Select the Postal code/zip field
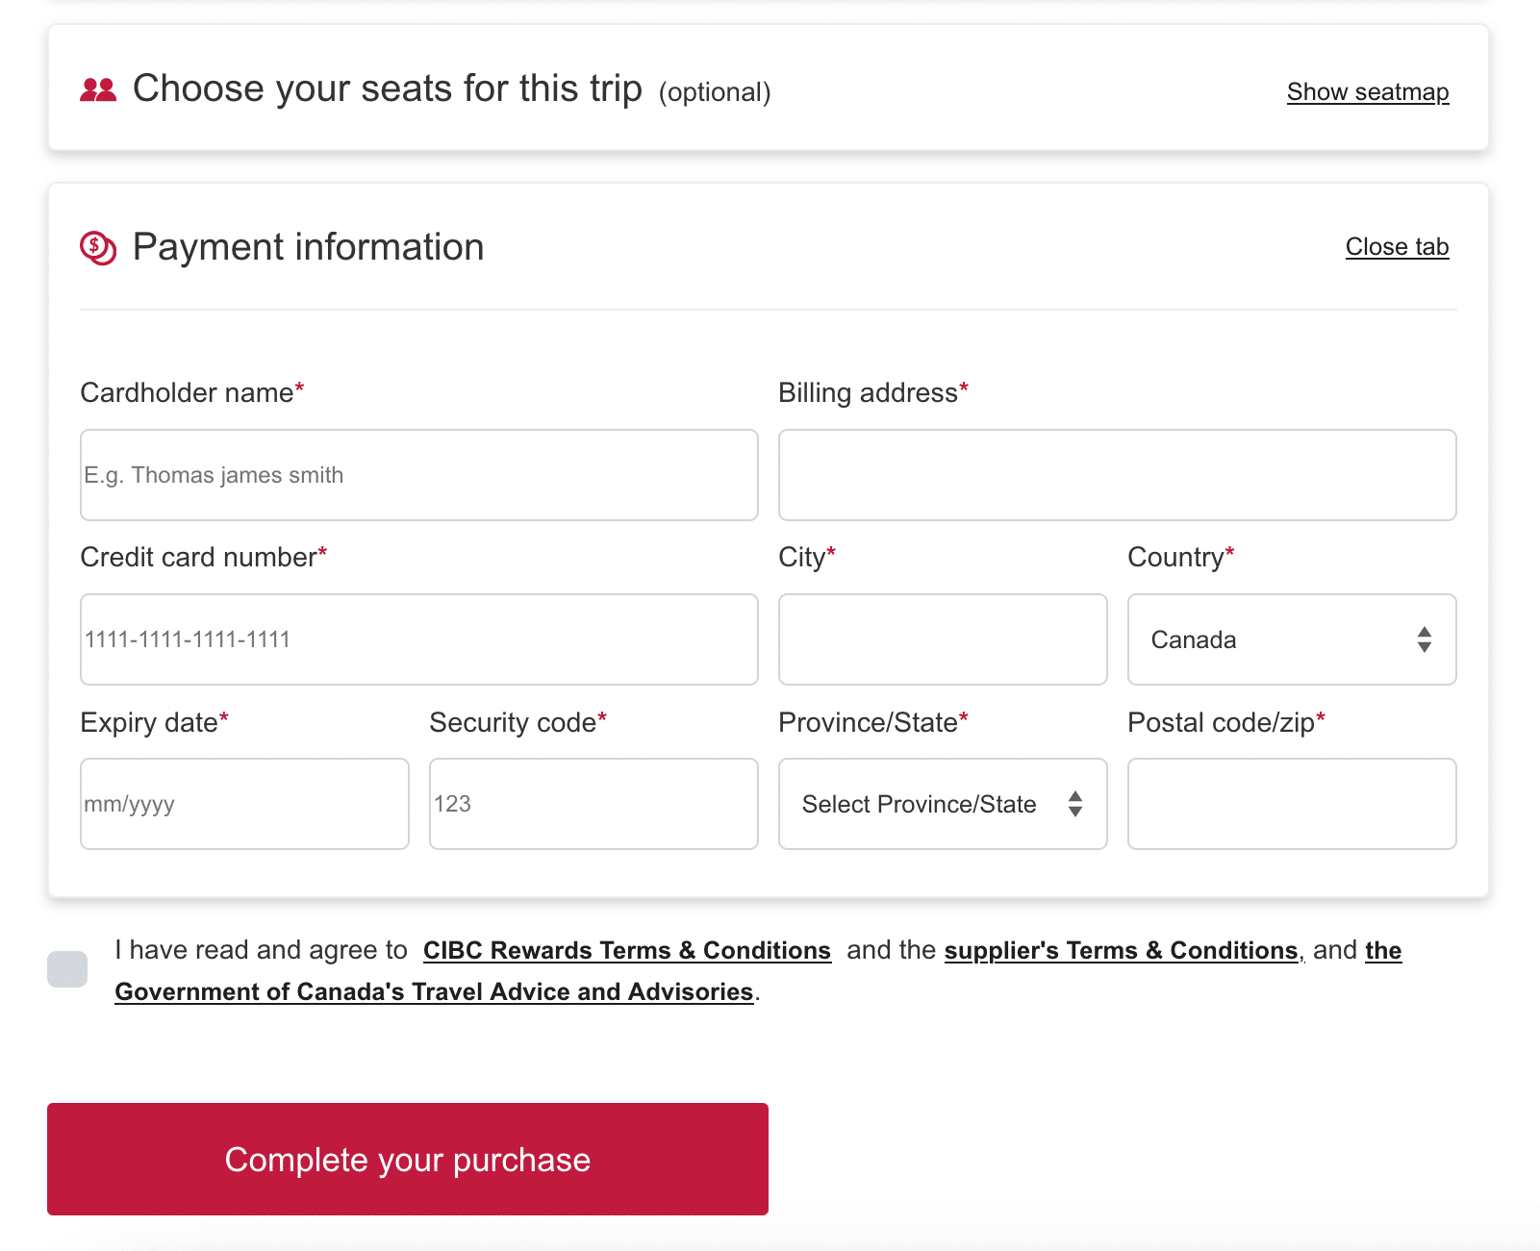This screenshot has width=1540, height=1251. click(1292, 804)
